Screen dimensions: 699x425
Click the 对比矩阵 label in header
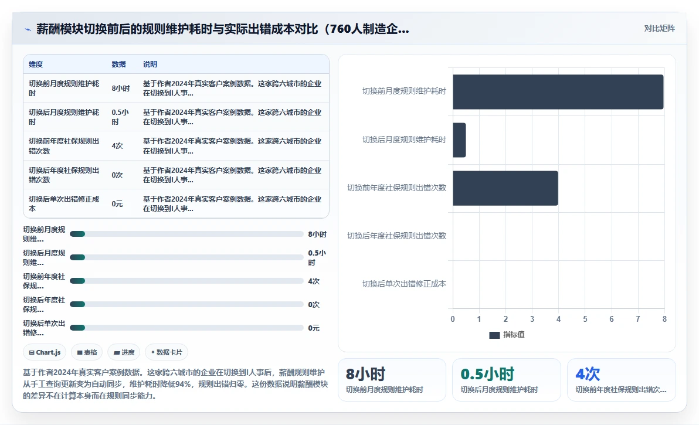(659, 29)
